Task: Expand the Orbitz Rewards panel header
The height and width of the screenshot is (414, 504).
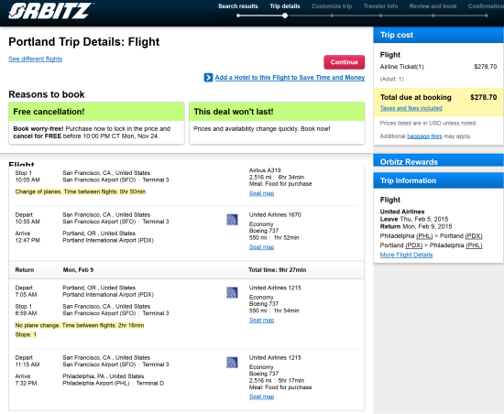Action: click(438, 160)
